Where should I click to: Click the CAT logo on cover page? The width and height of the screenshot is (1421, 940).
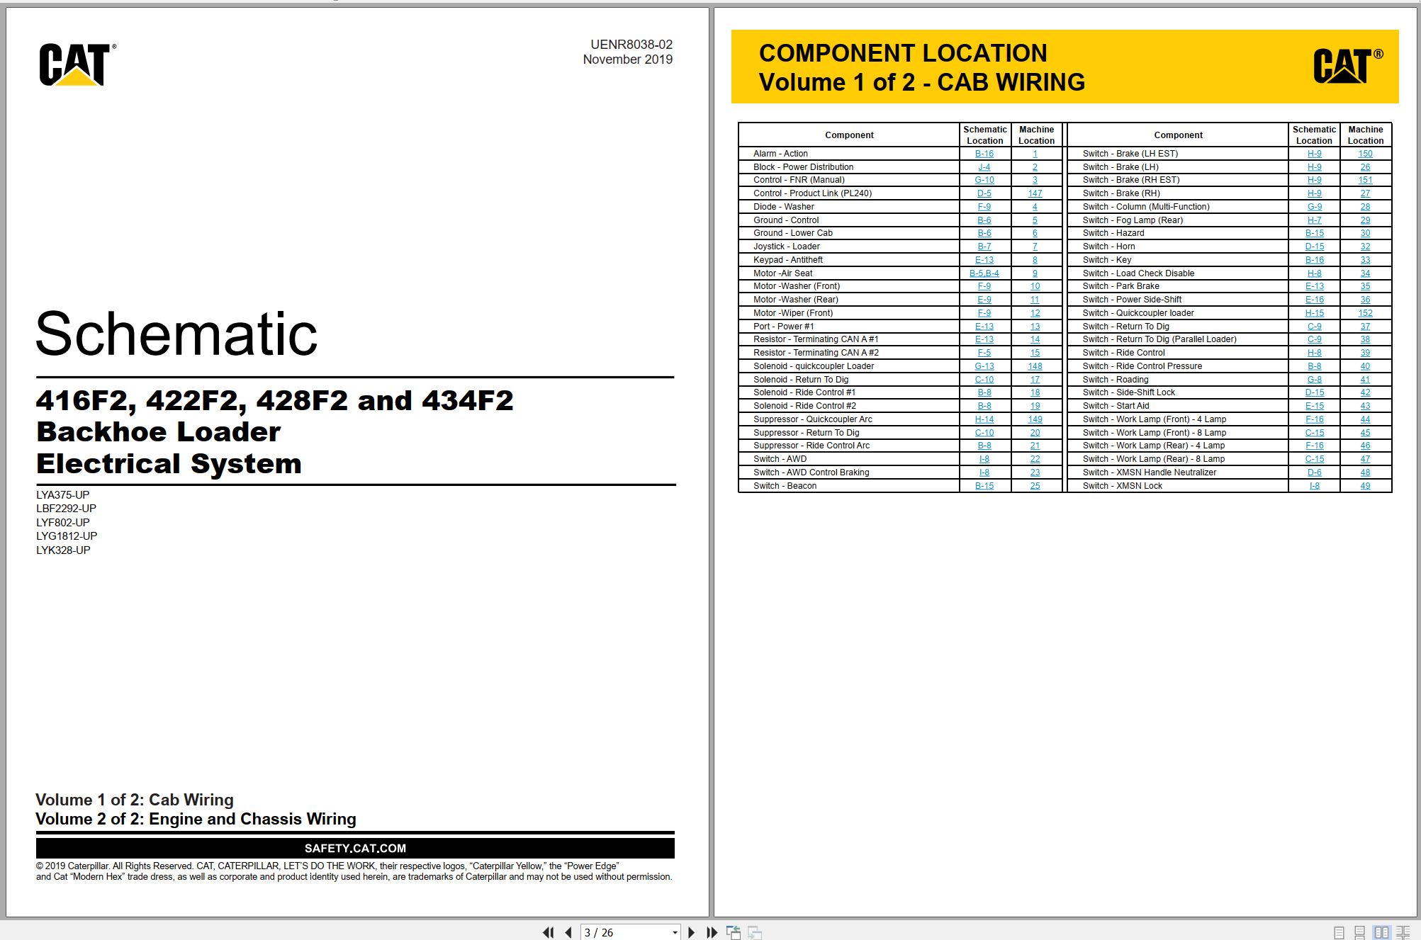point(77,64)
